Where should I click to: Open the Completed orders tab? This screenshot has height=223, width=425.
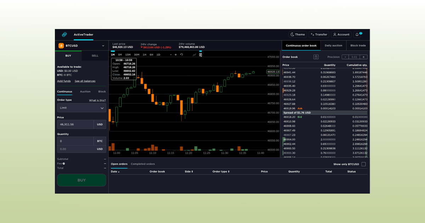pos(143,164)
